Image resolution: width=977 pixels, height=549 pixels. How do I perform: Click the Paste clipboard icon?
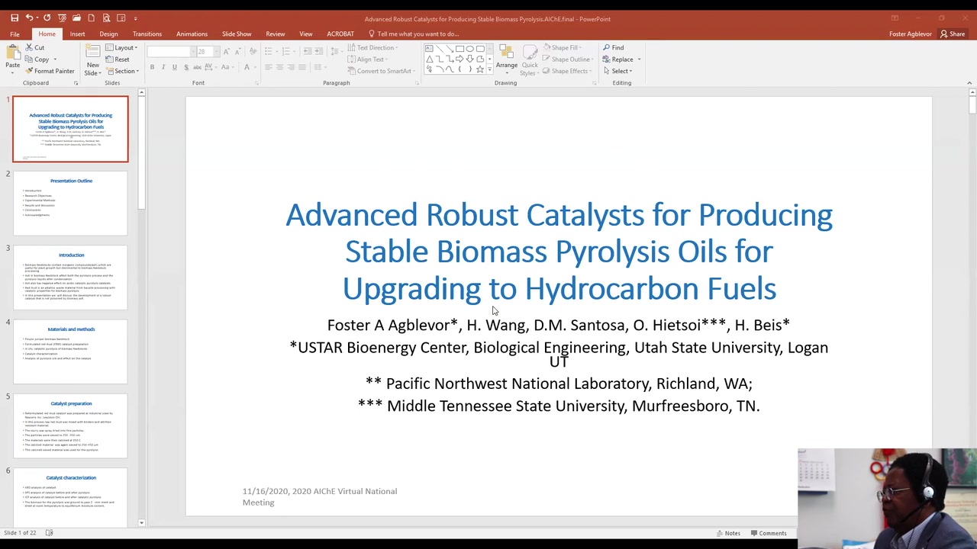(12, 57)
